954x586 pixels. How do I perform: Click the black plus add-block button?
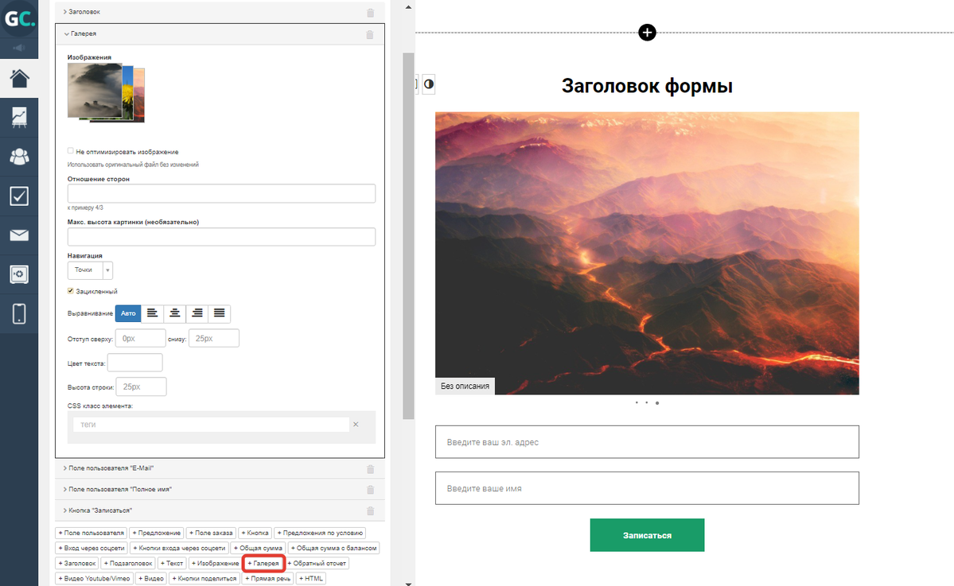coord(647,33)
